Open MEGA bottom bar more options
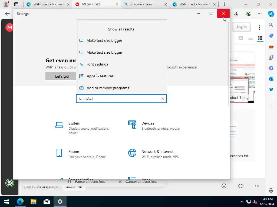 [x=257, y=186]
